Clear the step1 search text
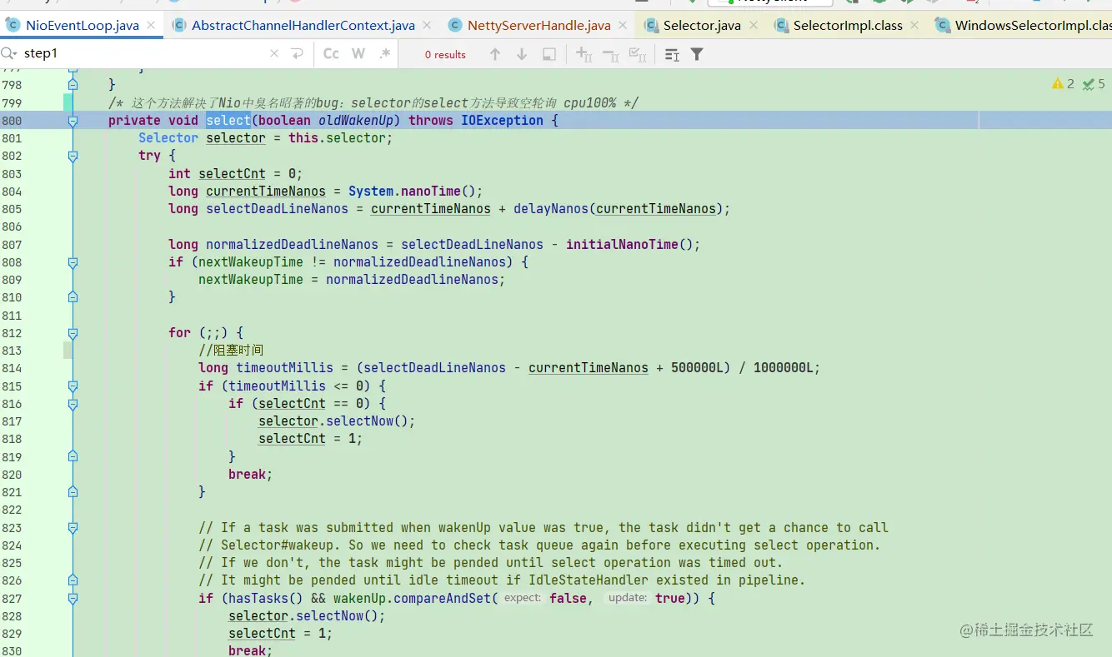Viewport: 1112px width, 657px height. pyautogui.click(x=274, y=54)
